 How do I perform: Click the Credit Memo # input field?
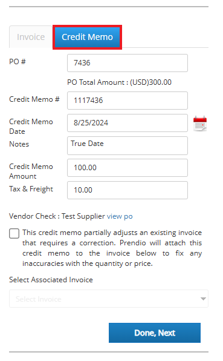[128, 101]
